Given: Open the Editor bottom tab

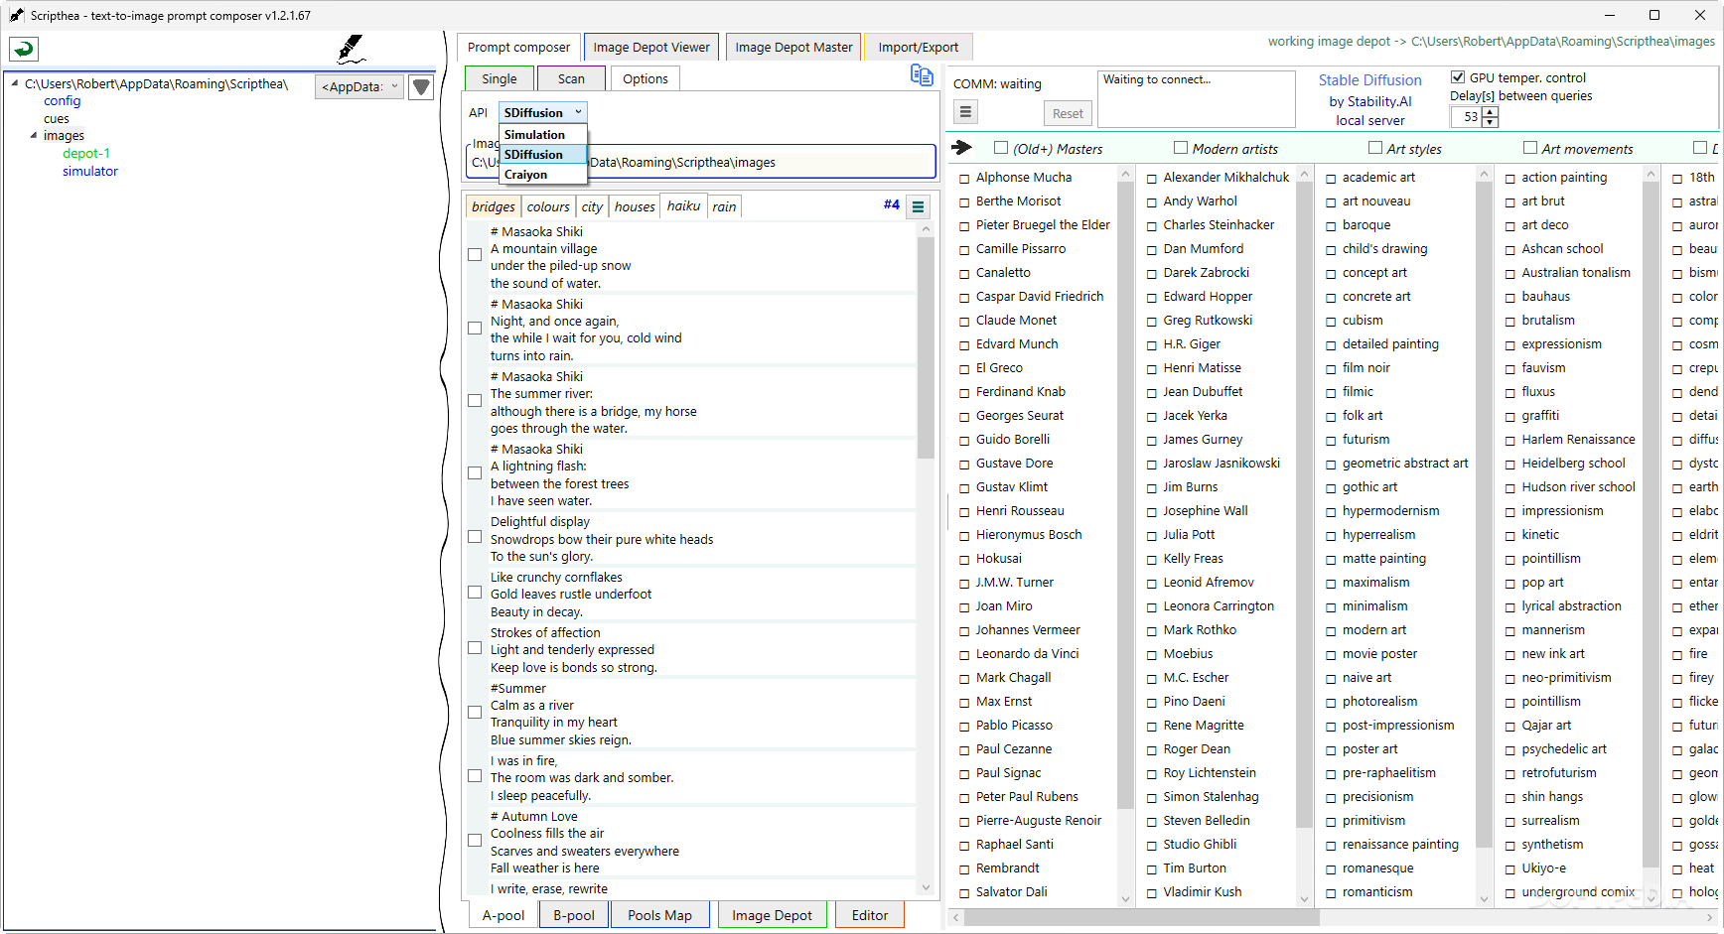Looking at the screenshot, I should pos(870,915).
